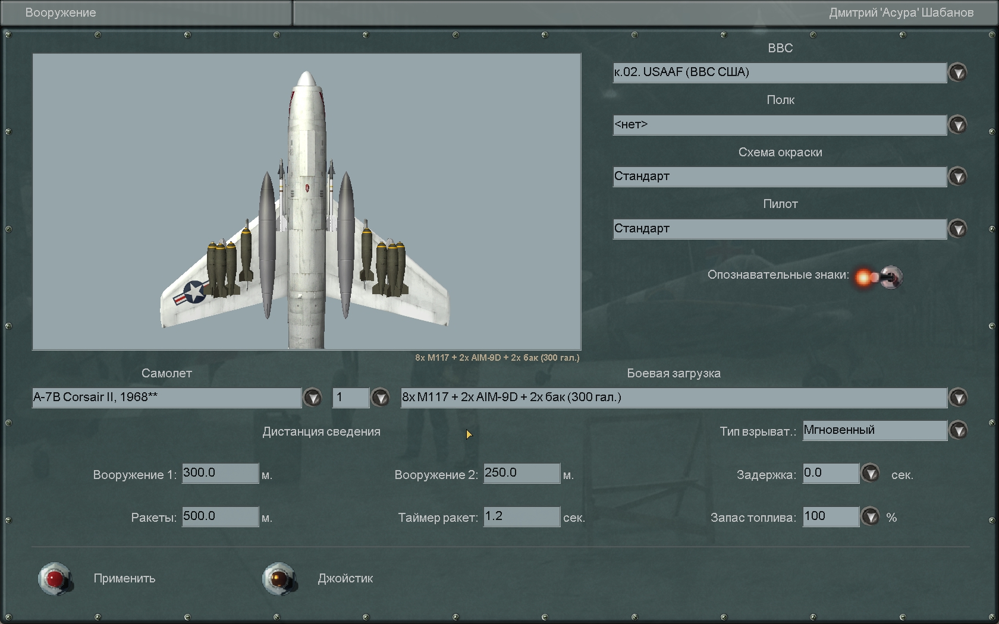Open the Тип взрыват. fuse type arrow

point(958,430)
